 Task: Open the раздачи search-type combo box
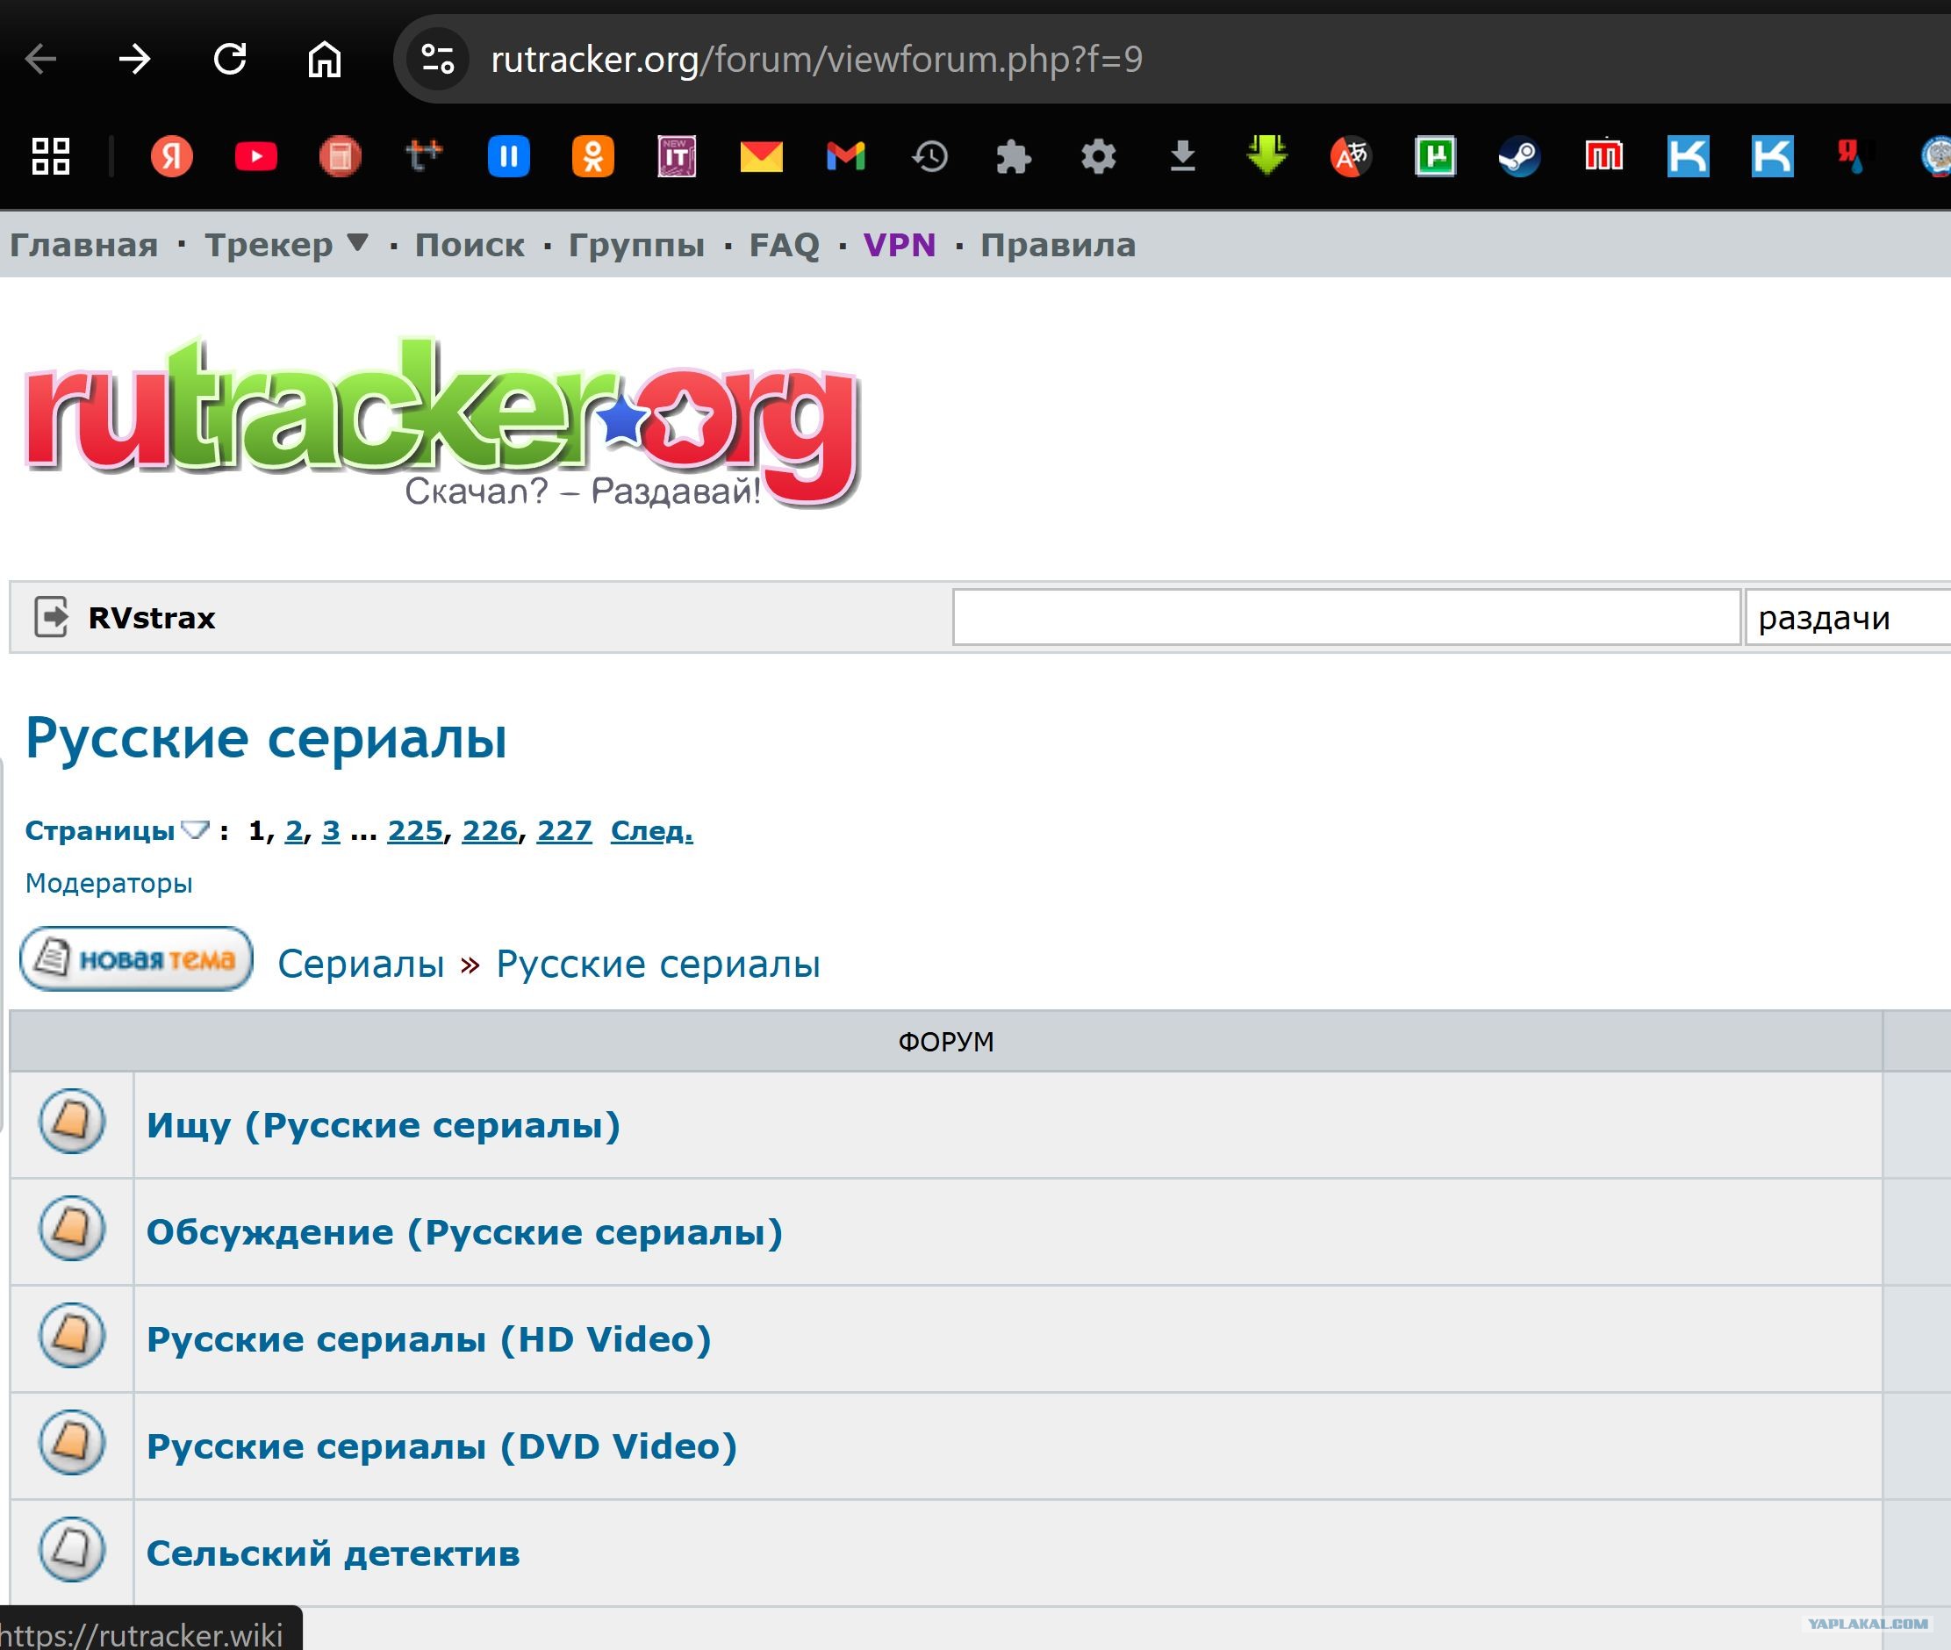[1848, 617]
